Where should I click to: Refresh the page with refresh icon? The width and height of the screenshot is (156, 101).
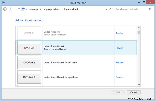coord(110,9)
